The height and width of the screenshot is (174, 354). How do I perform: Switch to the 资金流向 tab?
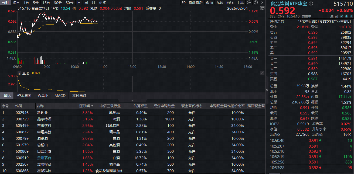pos(24,96)
